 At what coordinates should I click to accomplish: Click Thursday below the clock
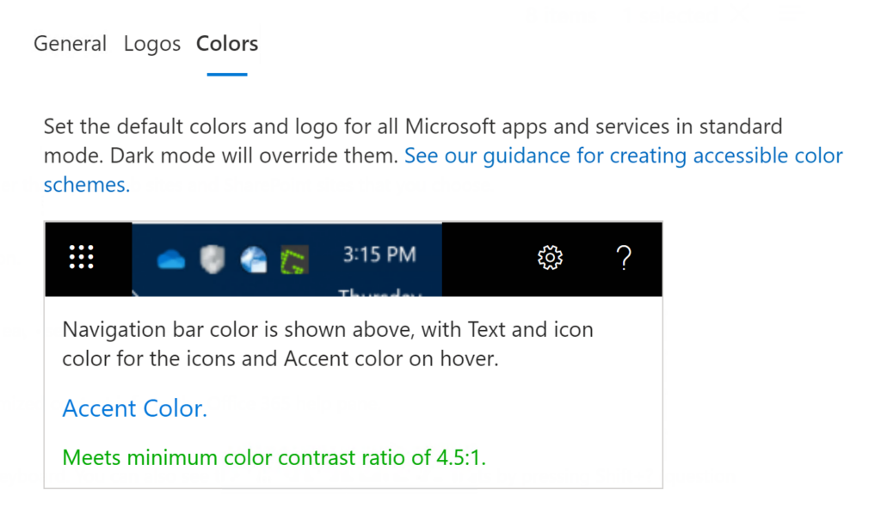click(379, 294)
